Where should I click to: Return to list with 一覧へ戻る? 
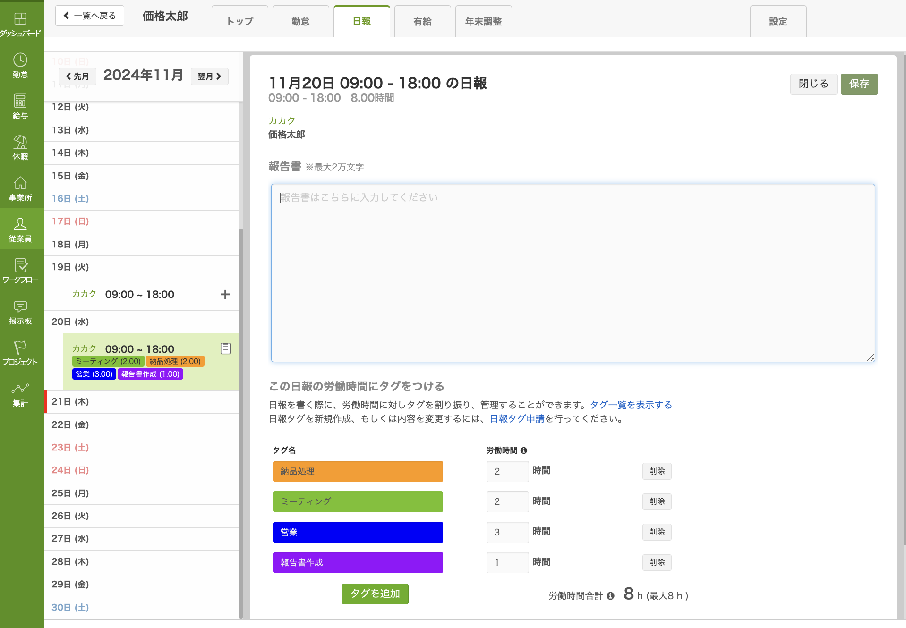pyautogui.click(x=90, y=16)
